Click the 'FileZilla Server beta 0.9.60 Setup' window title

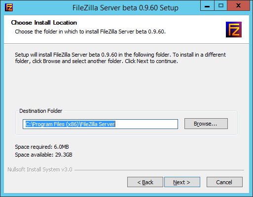pyautogui.click(x=125, y=8)
